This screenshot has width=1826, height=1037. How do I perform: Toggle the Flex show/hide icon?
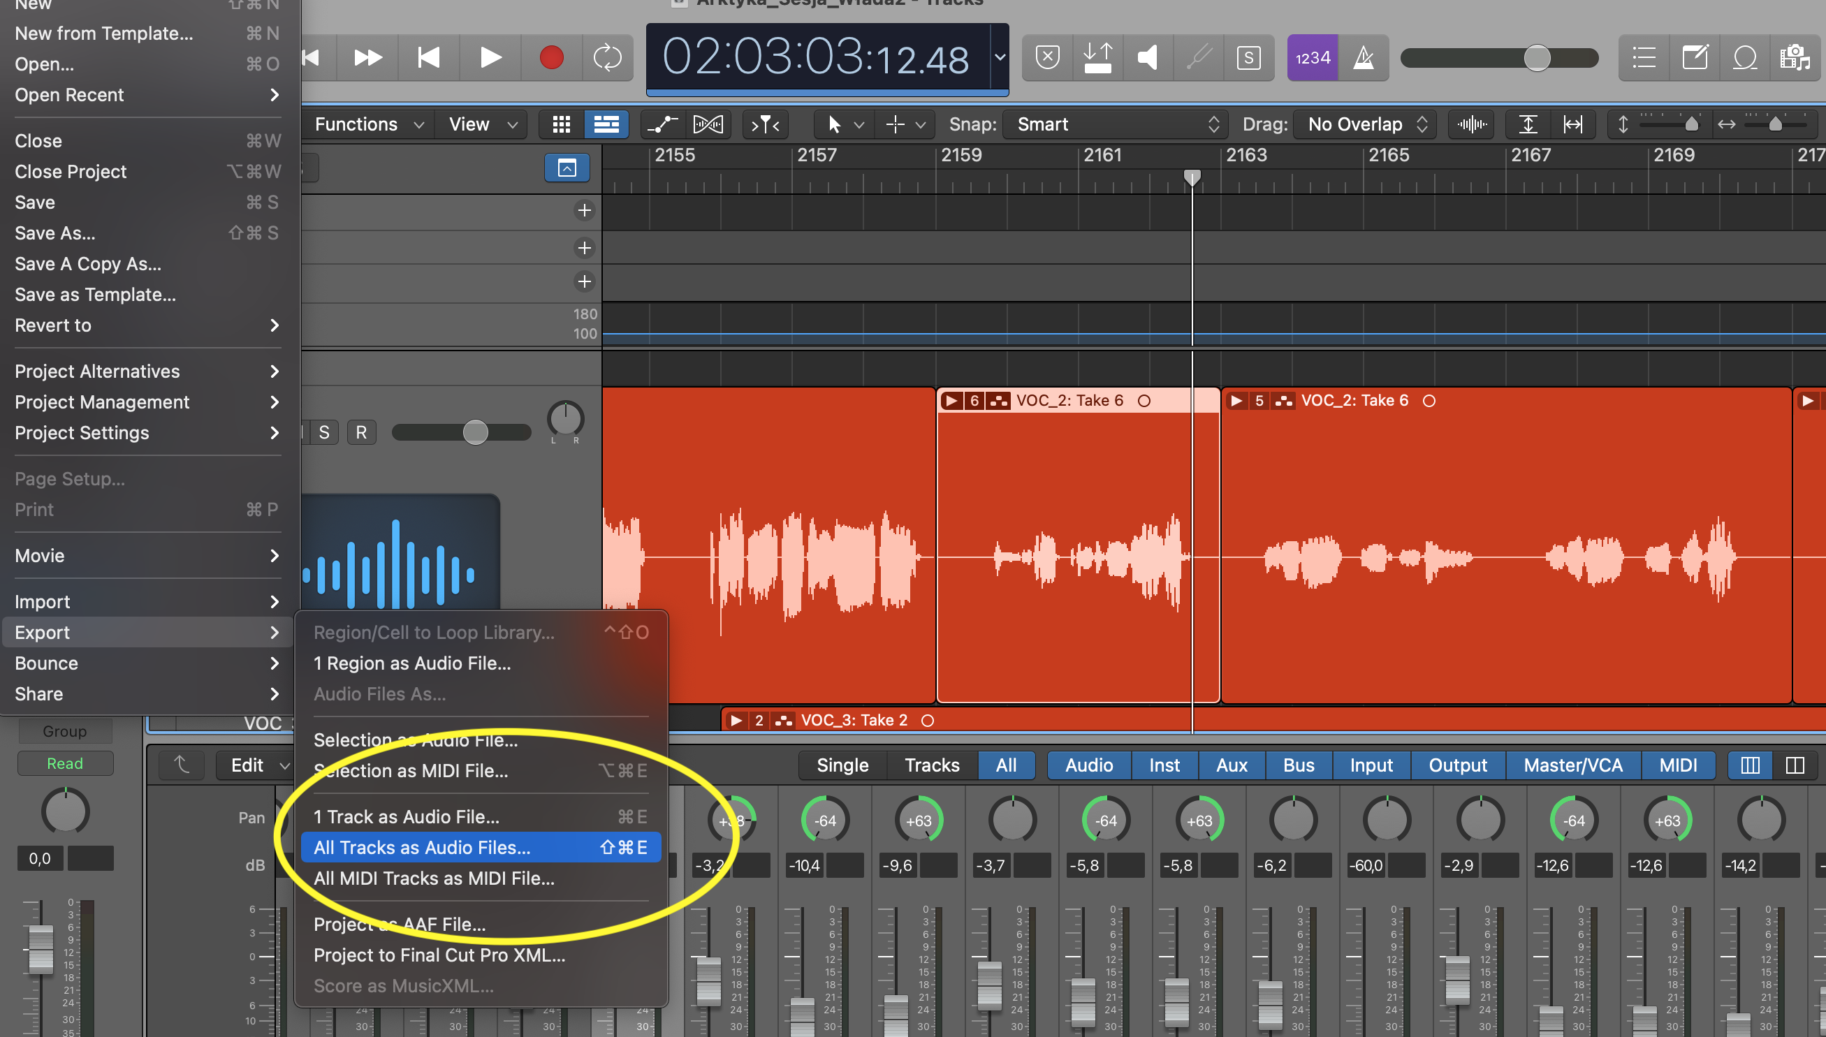pos(708,124)
